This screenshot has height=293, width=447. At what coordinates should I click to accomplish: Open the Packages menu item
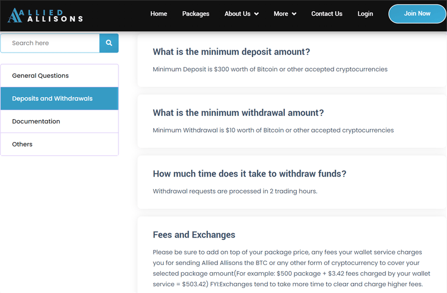[x=196, y=13]
